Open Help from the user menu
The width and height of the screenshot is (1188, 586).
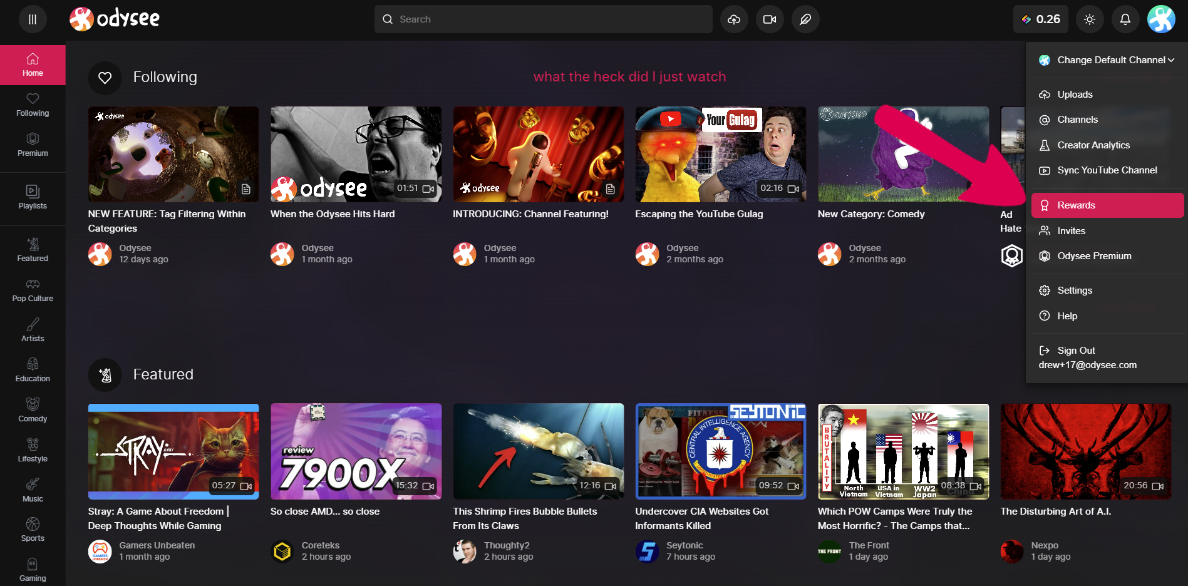pyautogui.click(x=1107, y=316)
